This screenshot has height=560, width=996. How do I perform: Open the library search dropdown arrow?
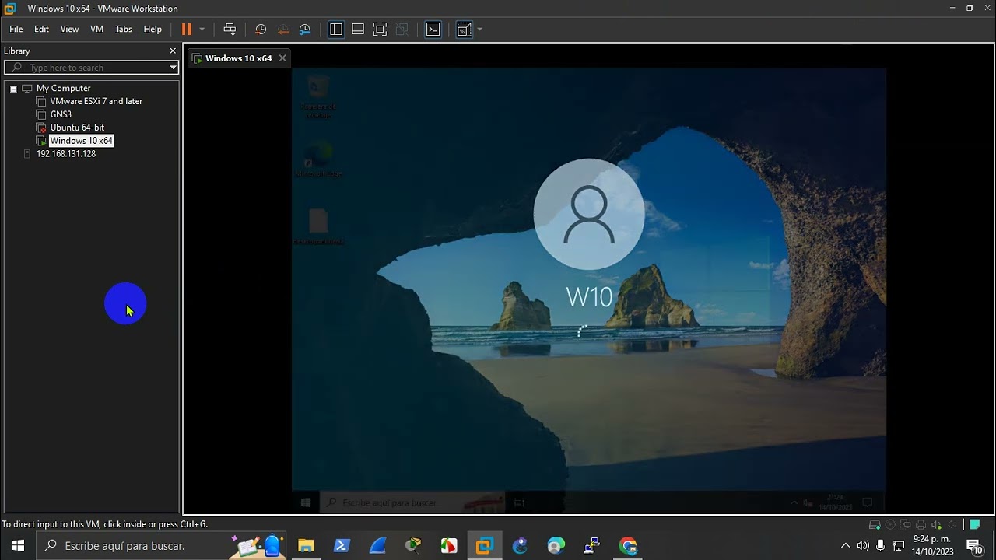[x=173, y=68]
